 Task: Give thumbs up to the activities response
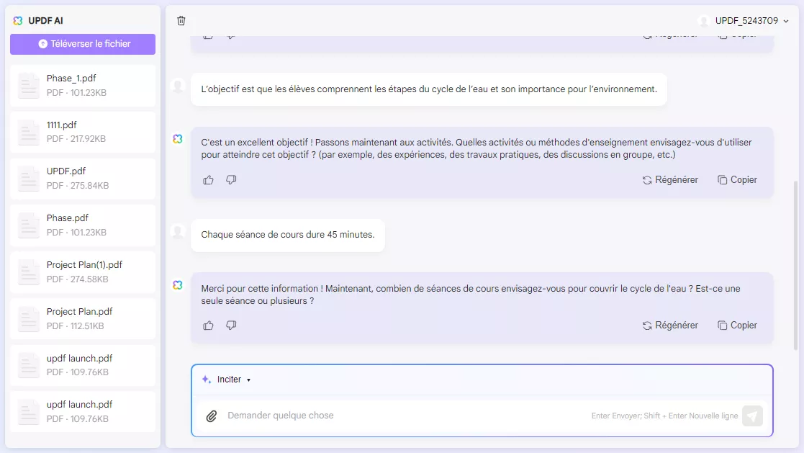208,179
